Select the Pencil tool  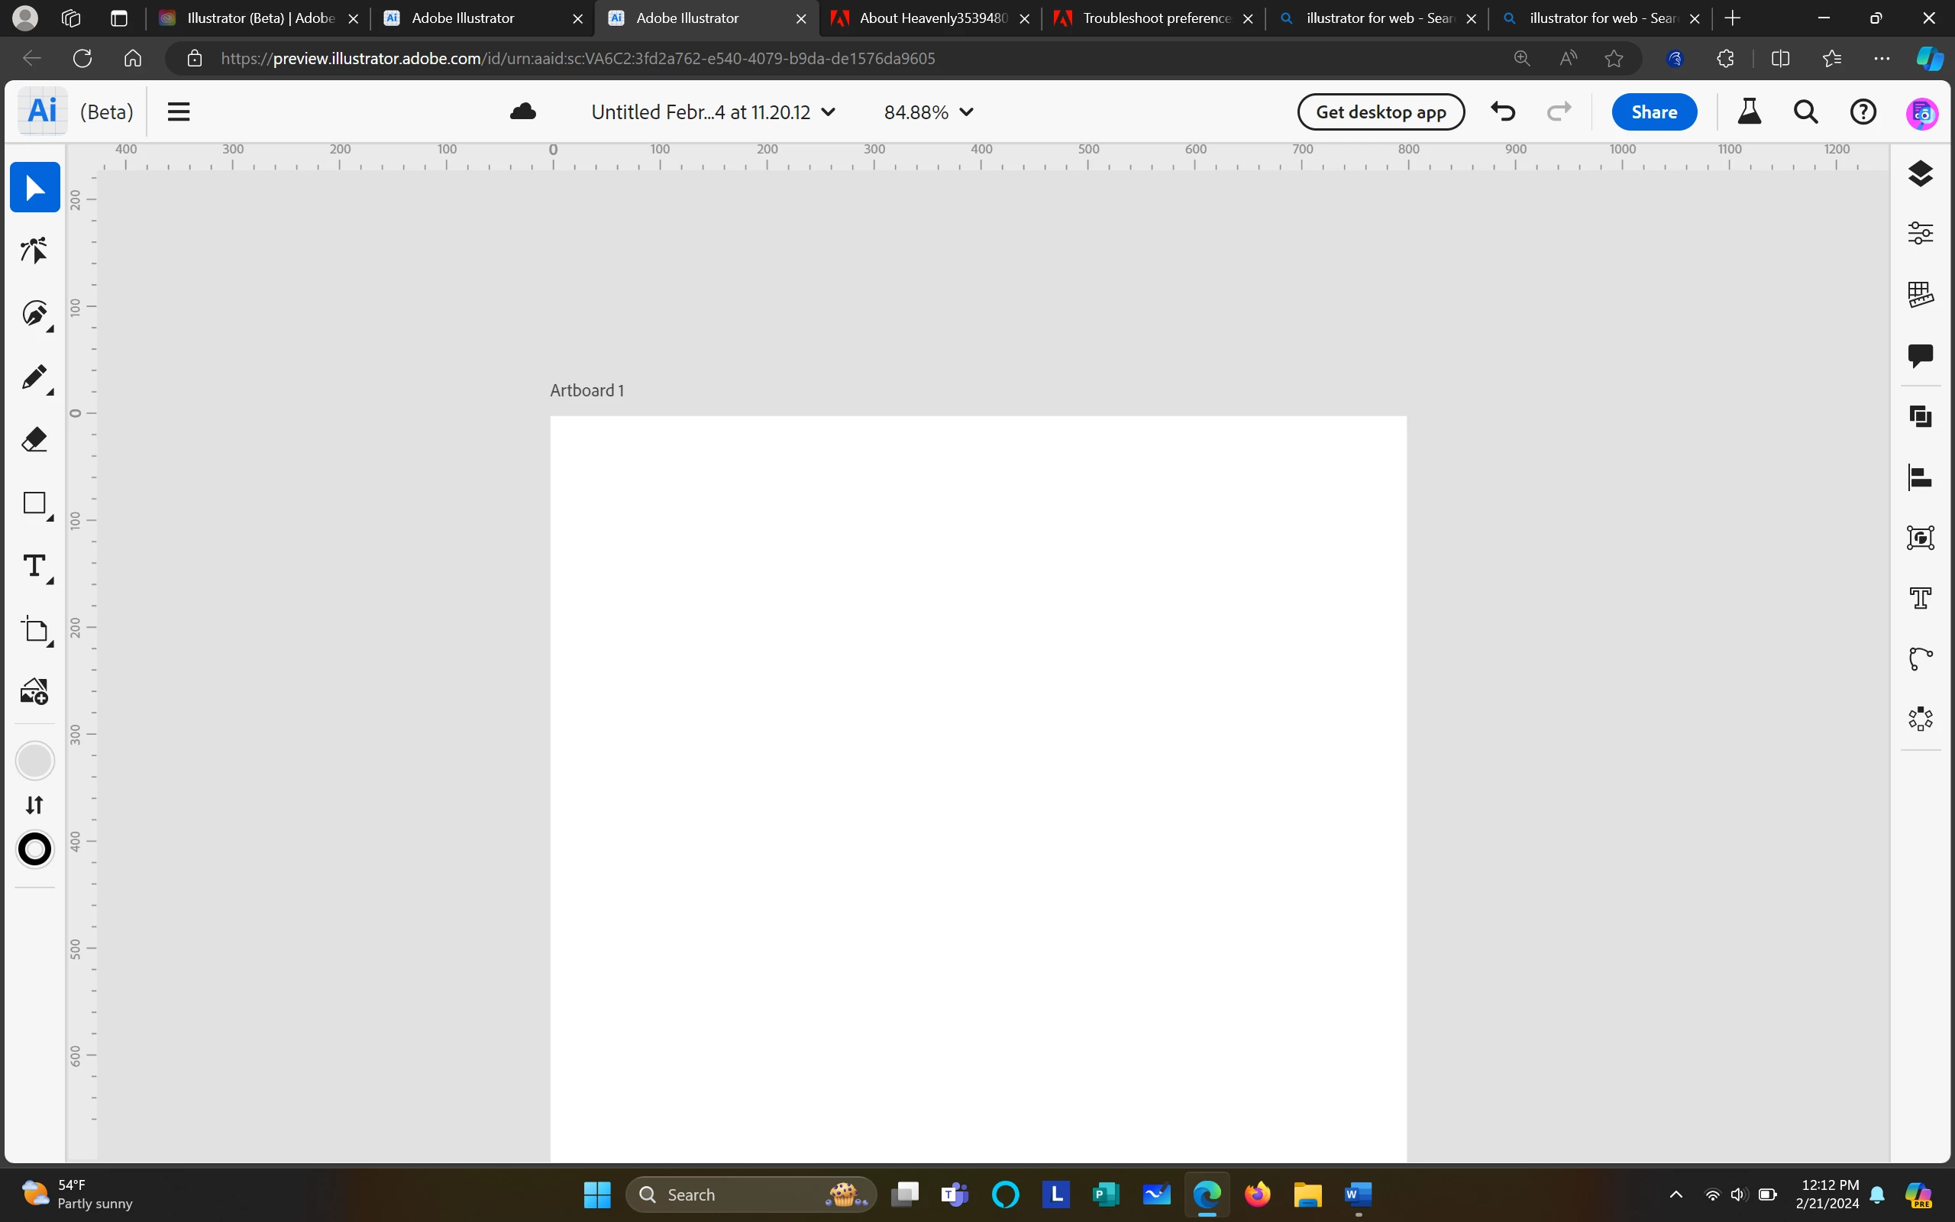tap(34, 377)
